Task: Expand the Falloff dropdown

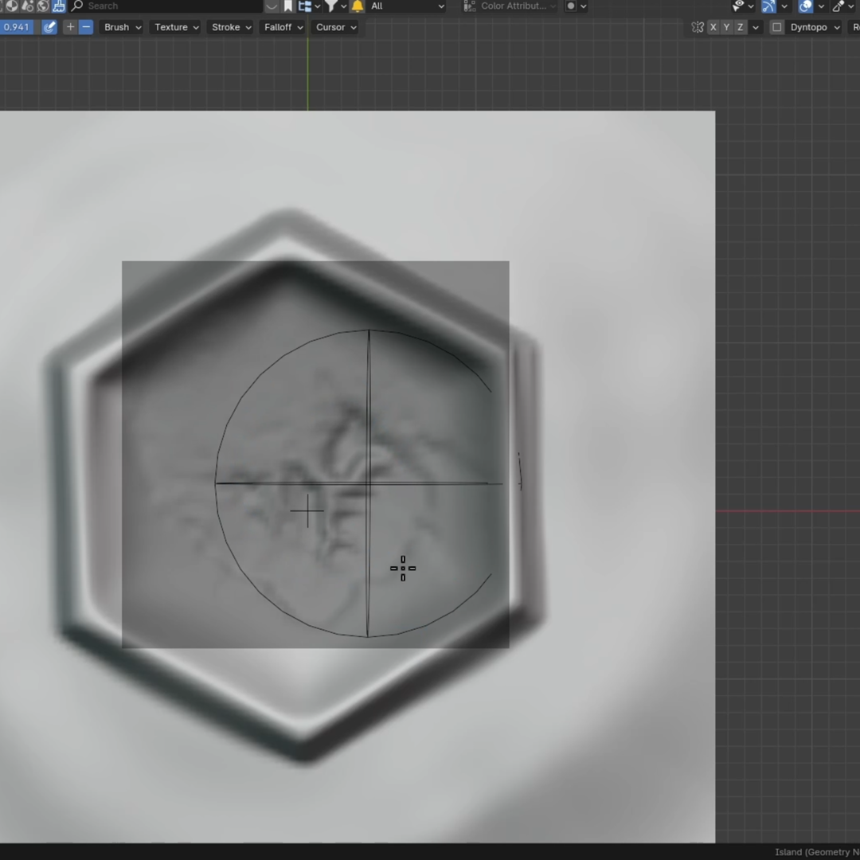Action: [283, 26]
